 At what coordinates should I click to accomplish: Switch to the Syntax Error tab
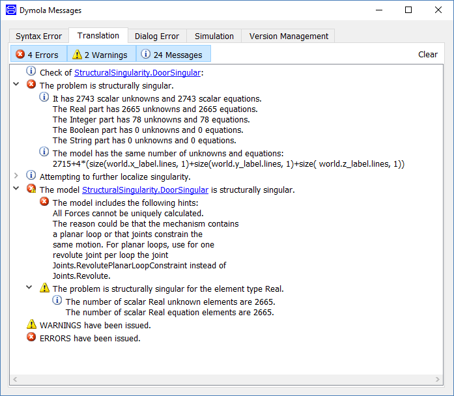tap(39, 36)
